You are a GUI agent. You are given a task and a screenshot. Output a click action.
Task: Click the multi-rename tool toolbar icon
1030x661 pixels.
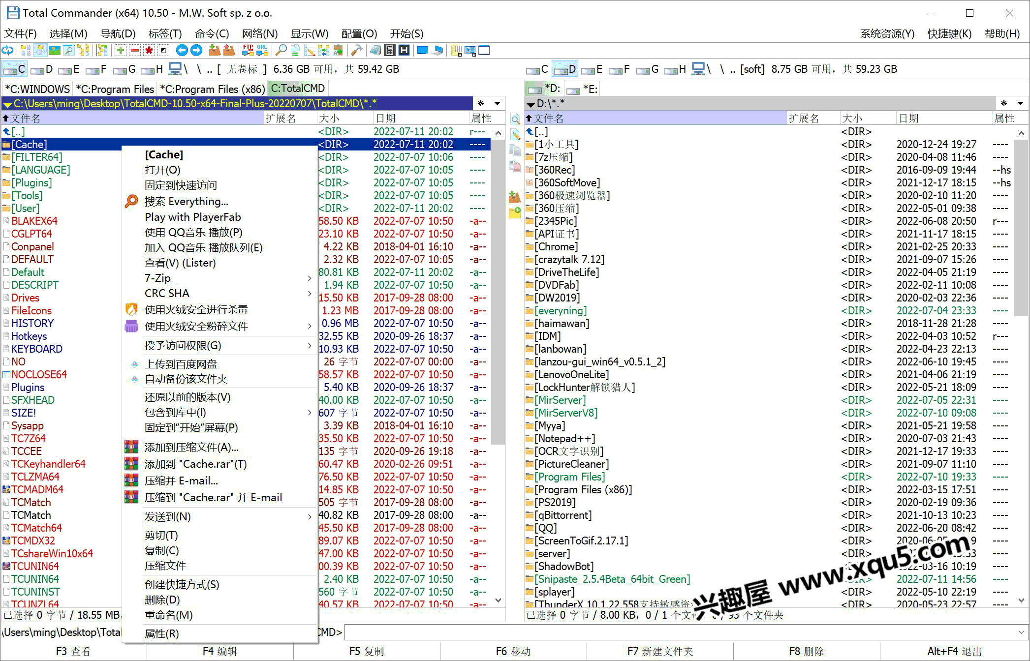tap(310, 50)
